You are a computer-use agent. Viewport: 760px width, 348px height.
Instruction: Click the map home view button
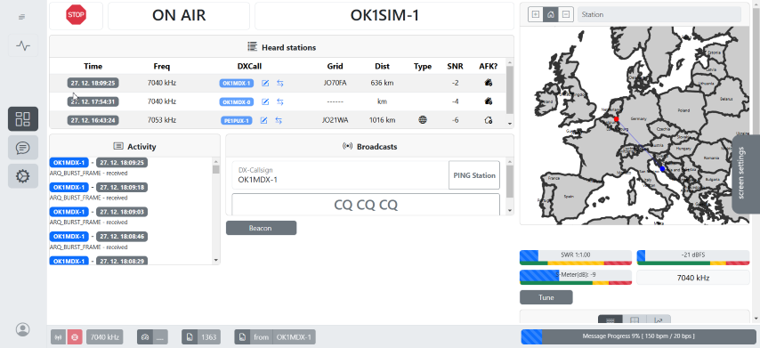pos(550,14)
